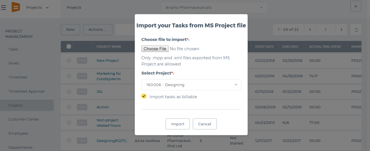This screenshot has height=151, width=370.
Task: Select Customer Center in sidebar
Action: [24, 119]
